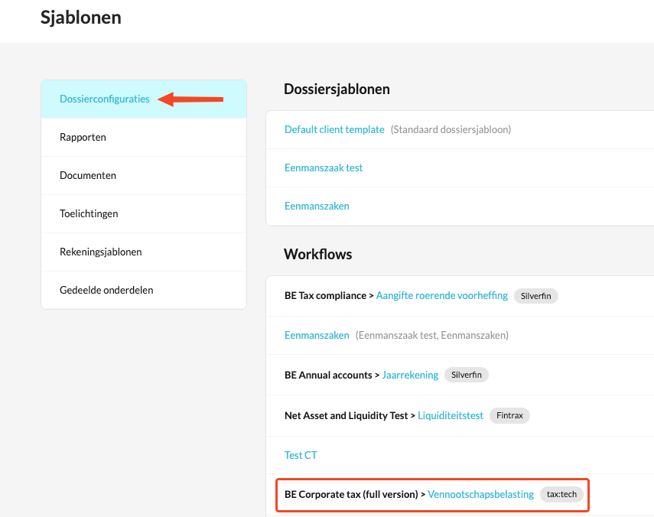The width and height of the screenshot is (654, 517).
Task: Open the Jaarrekening workflow
Action: pyautogui.click(x=410, y=376)
